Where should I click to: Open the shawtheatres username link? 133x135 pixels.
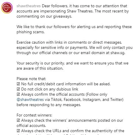[x=29, y=6]
